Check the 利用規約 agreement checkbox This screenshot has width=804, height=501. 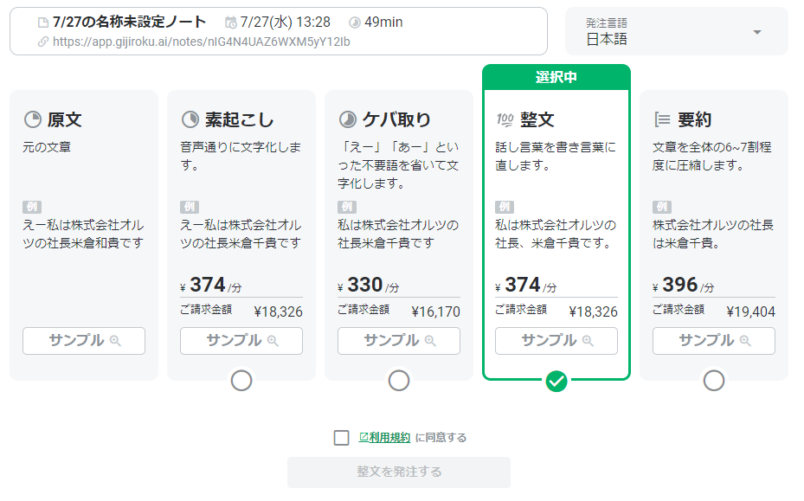(x=342, y=438)
